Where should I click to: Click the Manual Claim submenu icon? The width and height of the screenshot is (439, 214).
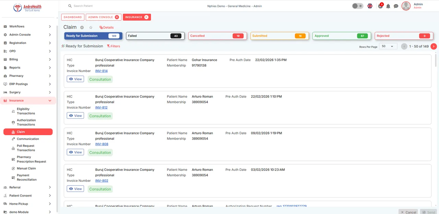point(13,168)
